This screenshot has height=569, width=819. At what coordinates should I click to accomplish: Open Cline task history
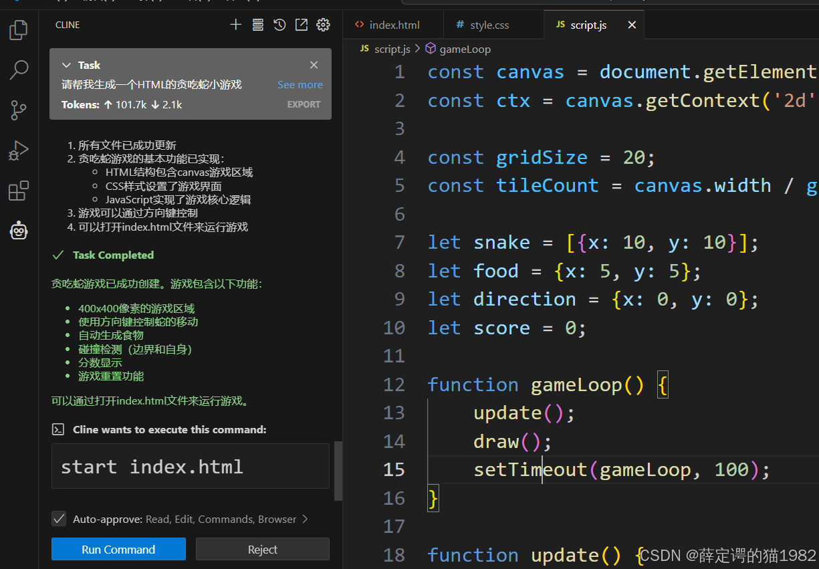click(x=279, y=25)
